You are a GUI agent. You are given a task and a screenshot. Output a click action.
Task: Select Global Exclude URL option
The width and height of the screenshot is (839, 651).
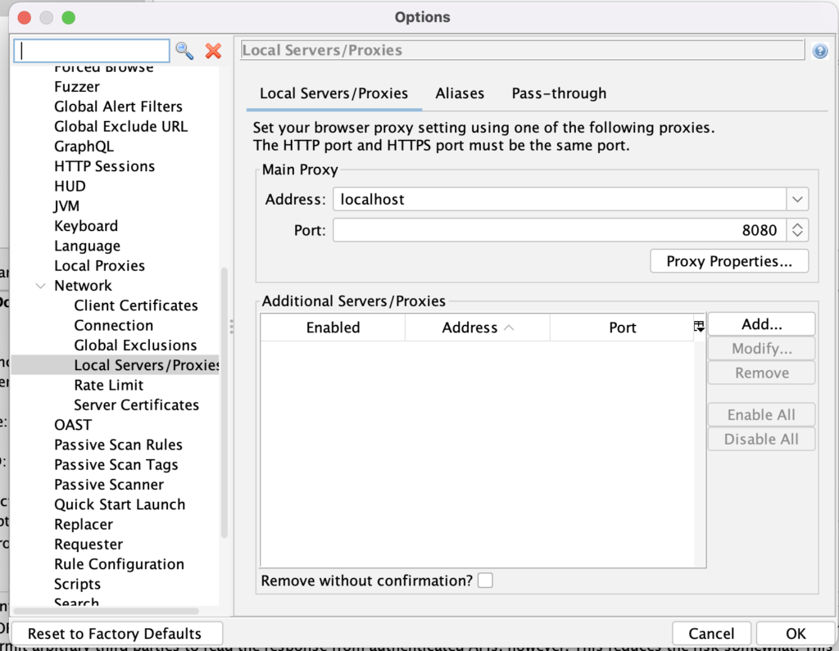coord(121,126)
